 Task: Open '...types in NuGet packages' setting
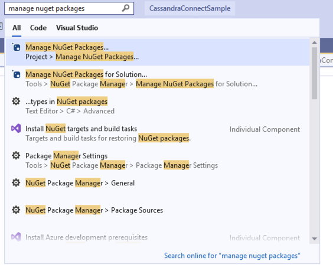[x=158, y=106]
